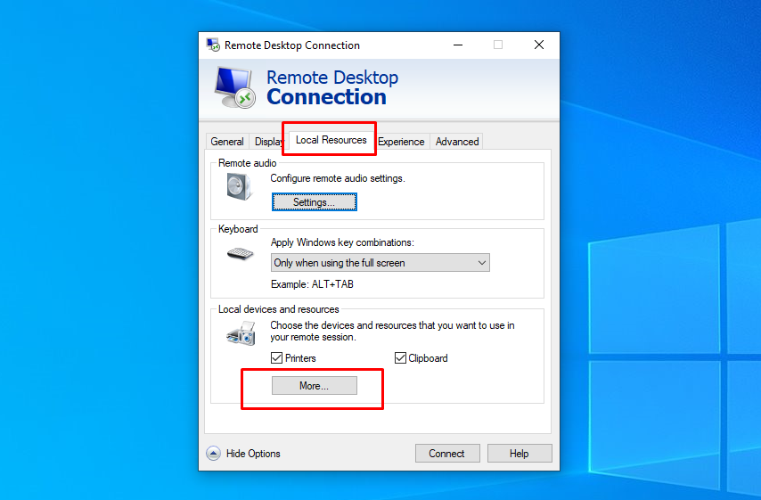The image size is (761, 500).
Task: Click the 'Local devices and resources' heading
Action: point(279,309)
